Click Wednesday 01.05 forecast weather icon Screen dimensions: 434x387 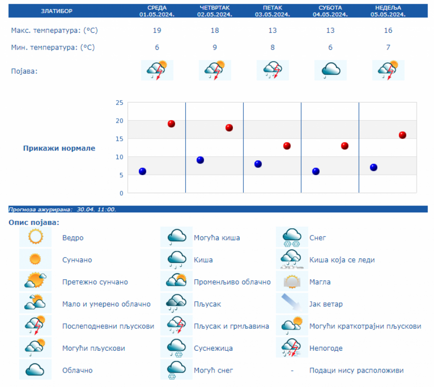(x=157, y=70)
